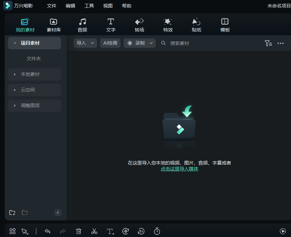
Task: Click the redo icon in bottom toolbar
Action: [63, 231]
